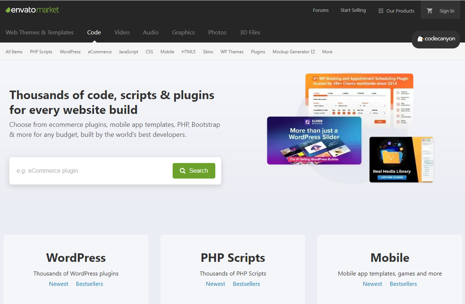Image resolution: width=465 pixels, height=304 pixels.
Task: Open the PHP Scripts submenu item
Action: click(41, 52)
